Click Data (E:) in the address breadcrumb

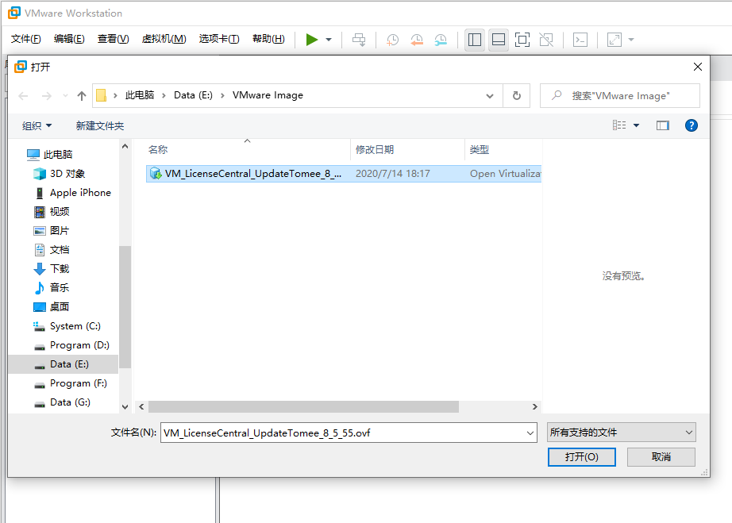[193, 95]
